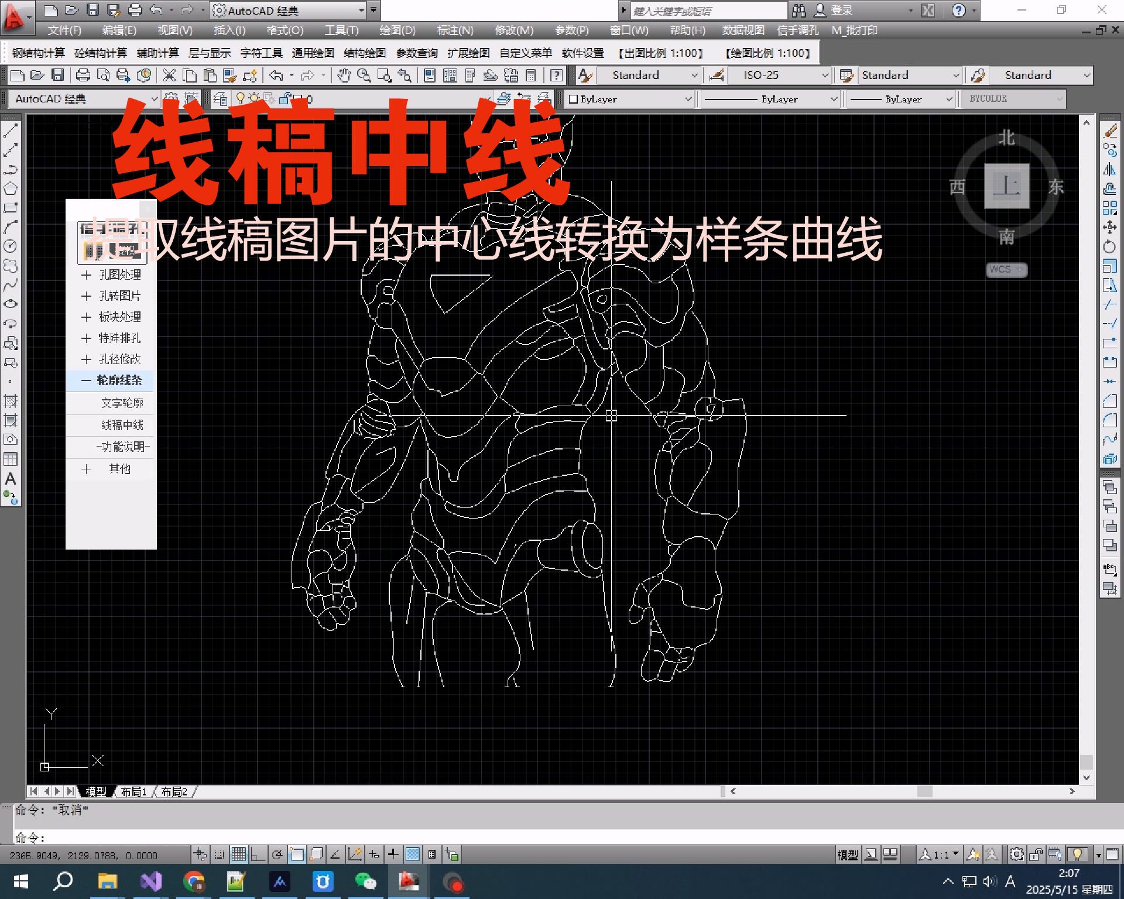Select the Array modify tool
The height and width of the screenshot is (899, 1124).
coord(1110,208)
